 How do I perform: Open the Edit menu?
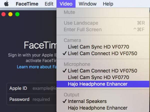click(x=49, y=4)
